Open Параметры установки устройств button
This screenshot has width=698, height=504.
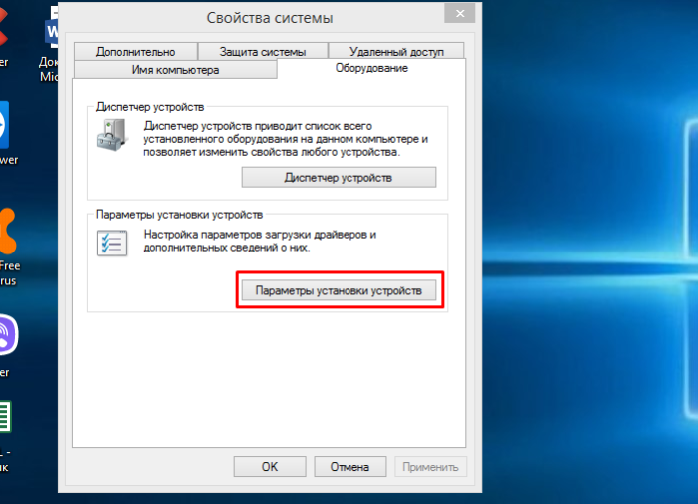pos(339,291)
